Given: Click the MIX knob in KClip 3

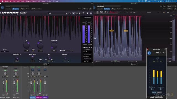Looking at the screenshot, I should [x=49, y=57].
